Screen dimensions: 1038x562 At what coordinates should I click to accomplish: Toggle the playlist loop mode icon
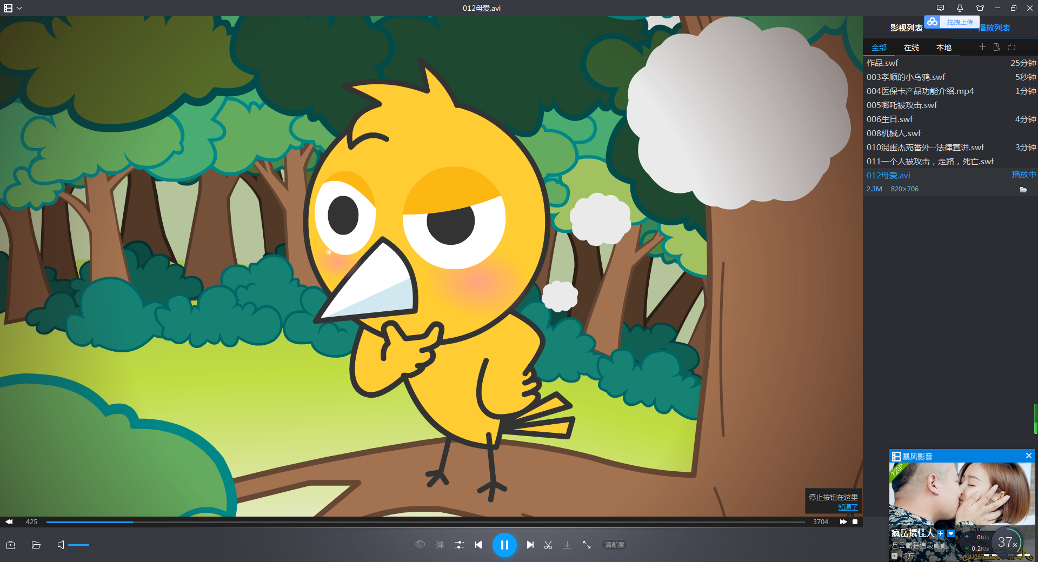click(1012, 47)
